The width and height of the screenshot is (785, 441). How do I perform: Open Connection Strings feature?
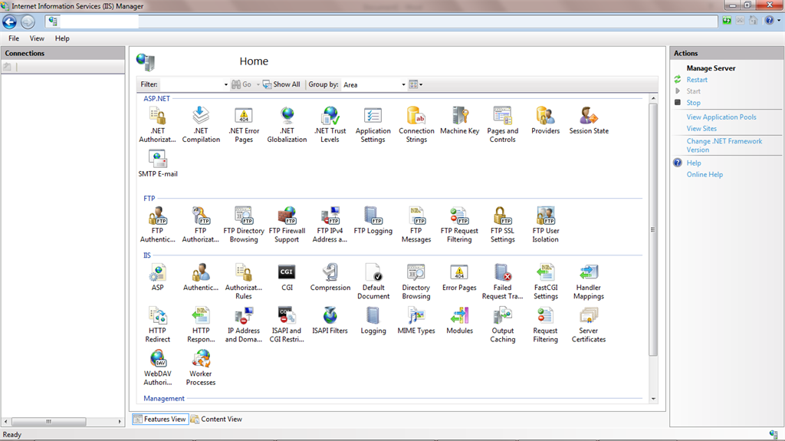[x=416, y=125]
